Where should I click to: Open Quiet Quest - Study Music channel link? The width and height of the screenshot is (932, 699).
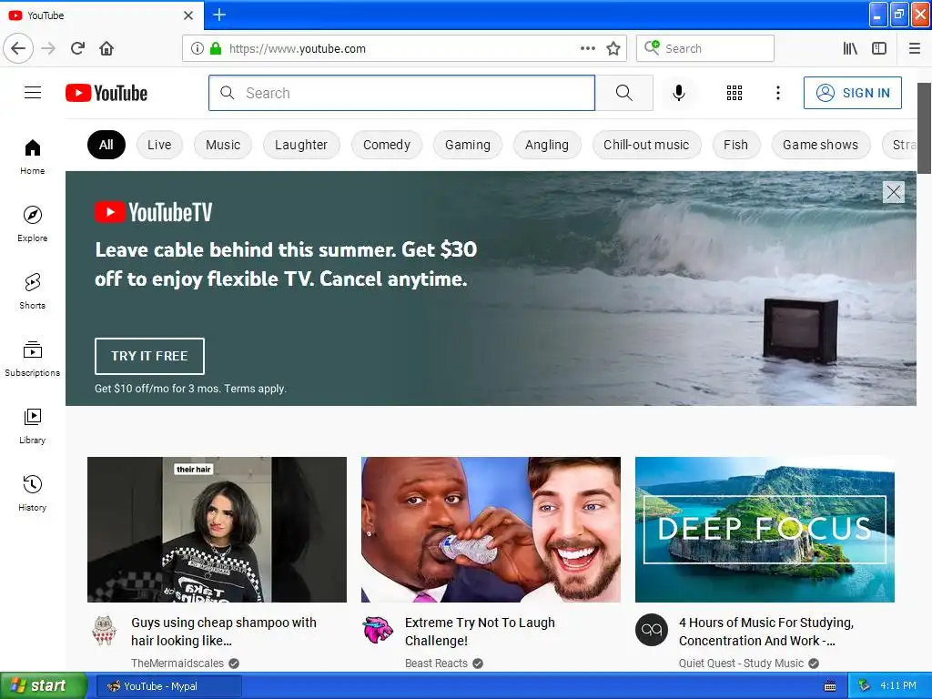tap(741, 664)
